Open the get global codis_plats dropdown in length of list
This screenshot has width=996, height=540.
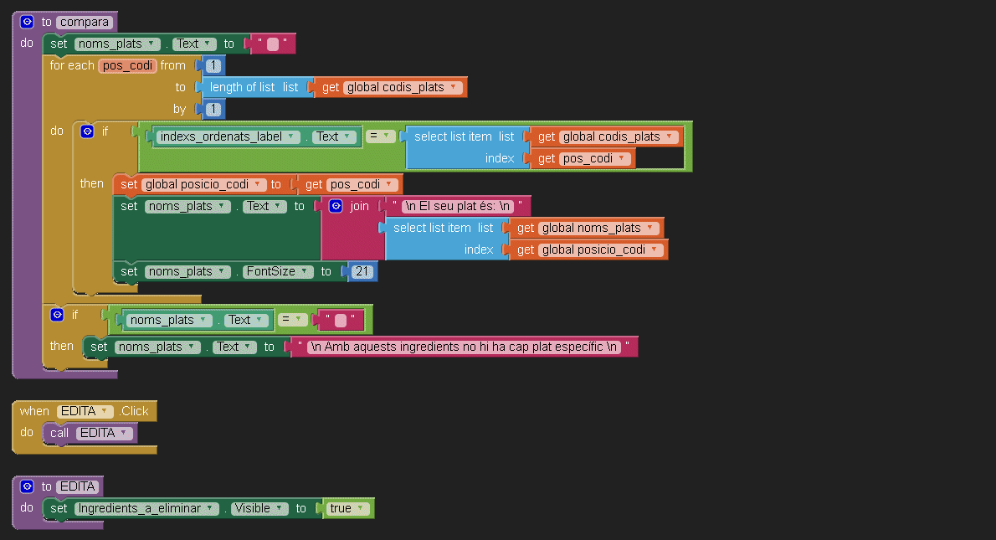tap(453, 87)
